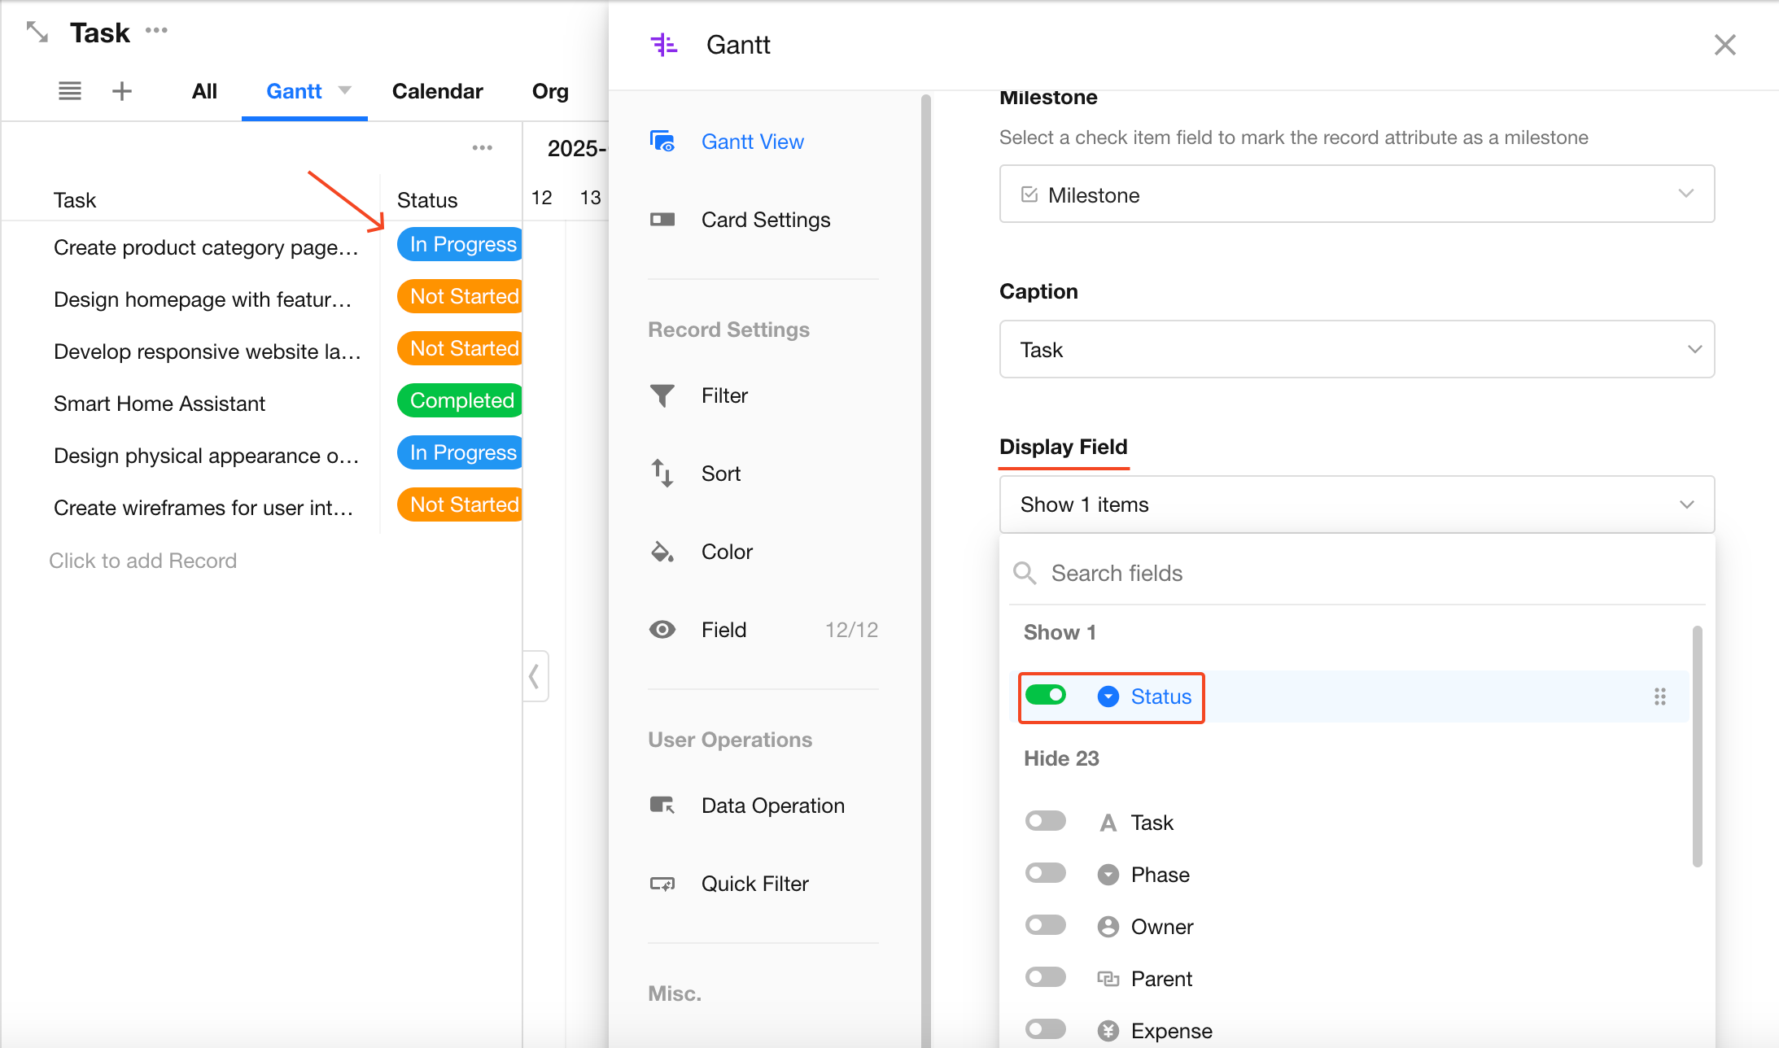
Task: Expand the Caption Task dropdown
Action: pos(1357,350)
